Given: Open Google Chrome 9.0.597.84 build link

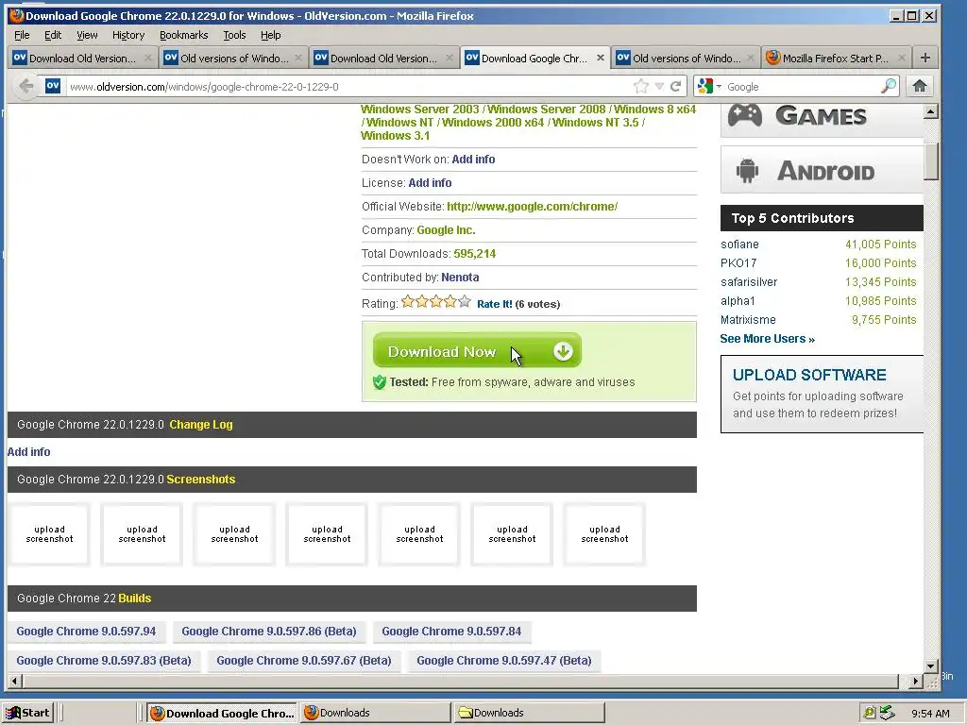Looking at the screenshot, I should click(451, 632).
